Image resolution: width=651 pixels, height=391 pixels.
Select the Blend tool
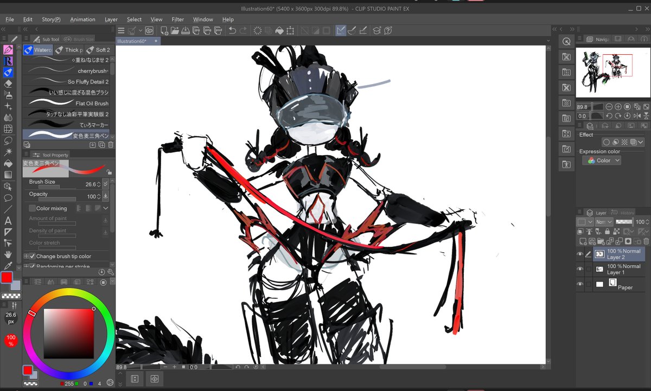pos(8,118)
